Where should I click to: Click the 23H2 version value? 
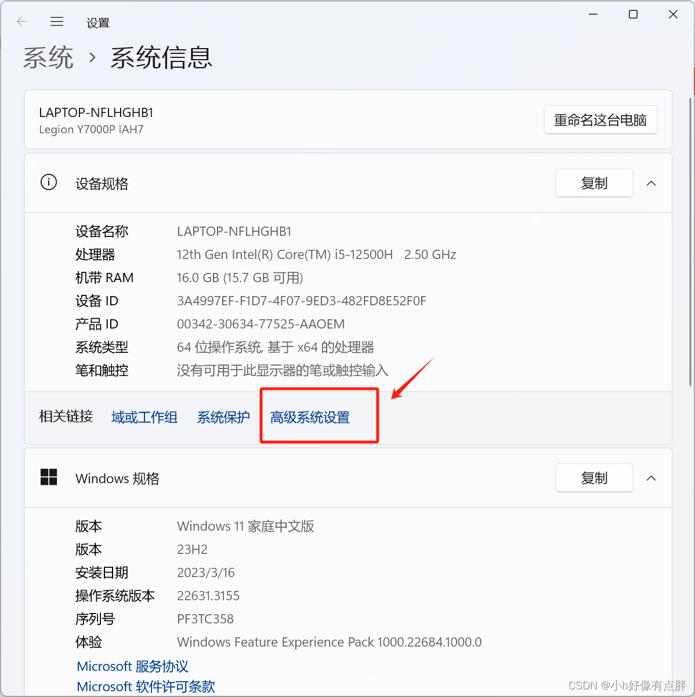(x=192, y=549)
